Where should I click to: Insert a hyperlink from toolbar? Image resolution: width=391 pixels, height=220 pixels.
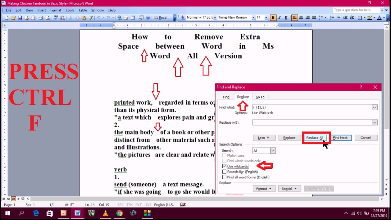(119, 18)
